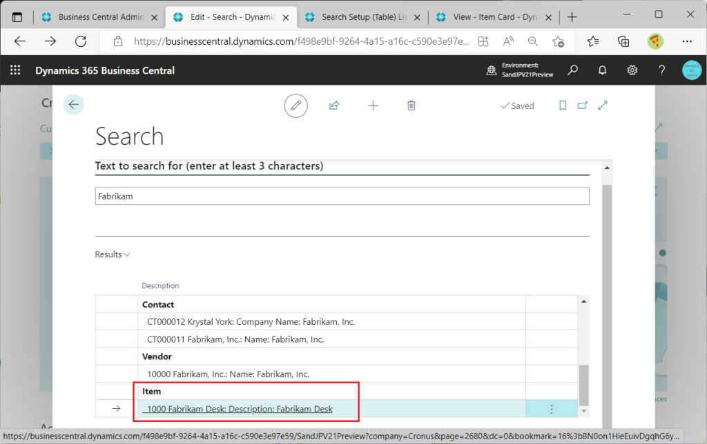Click the Dynamics 365 Business Central title
707x444 pixels.
[x=105, y=71]
